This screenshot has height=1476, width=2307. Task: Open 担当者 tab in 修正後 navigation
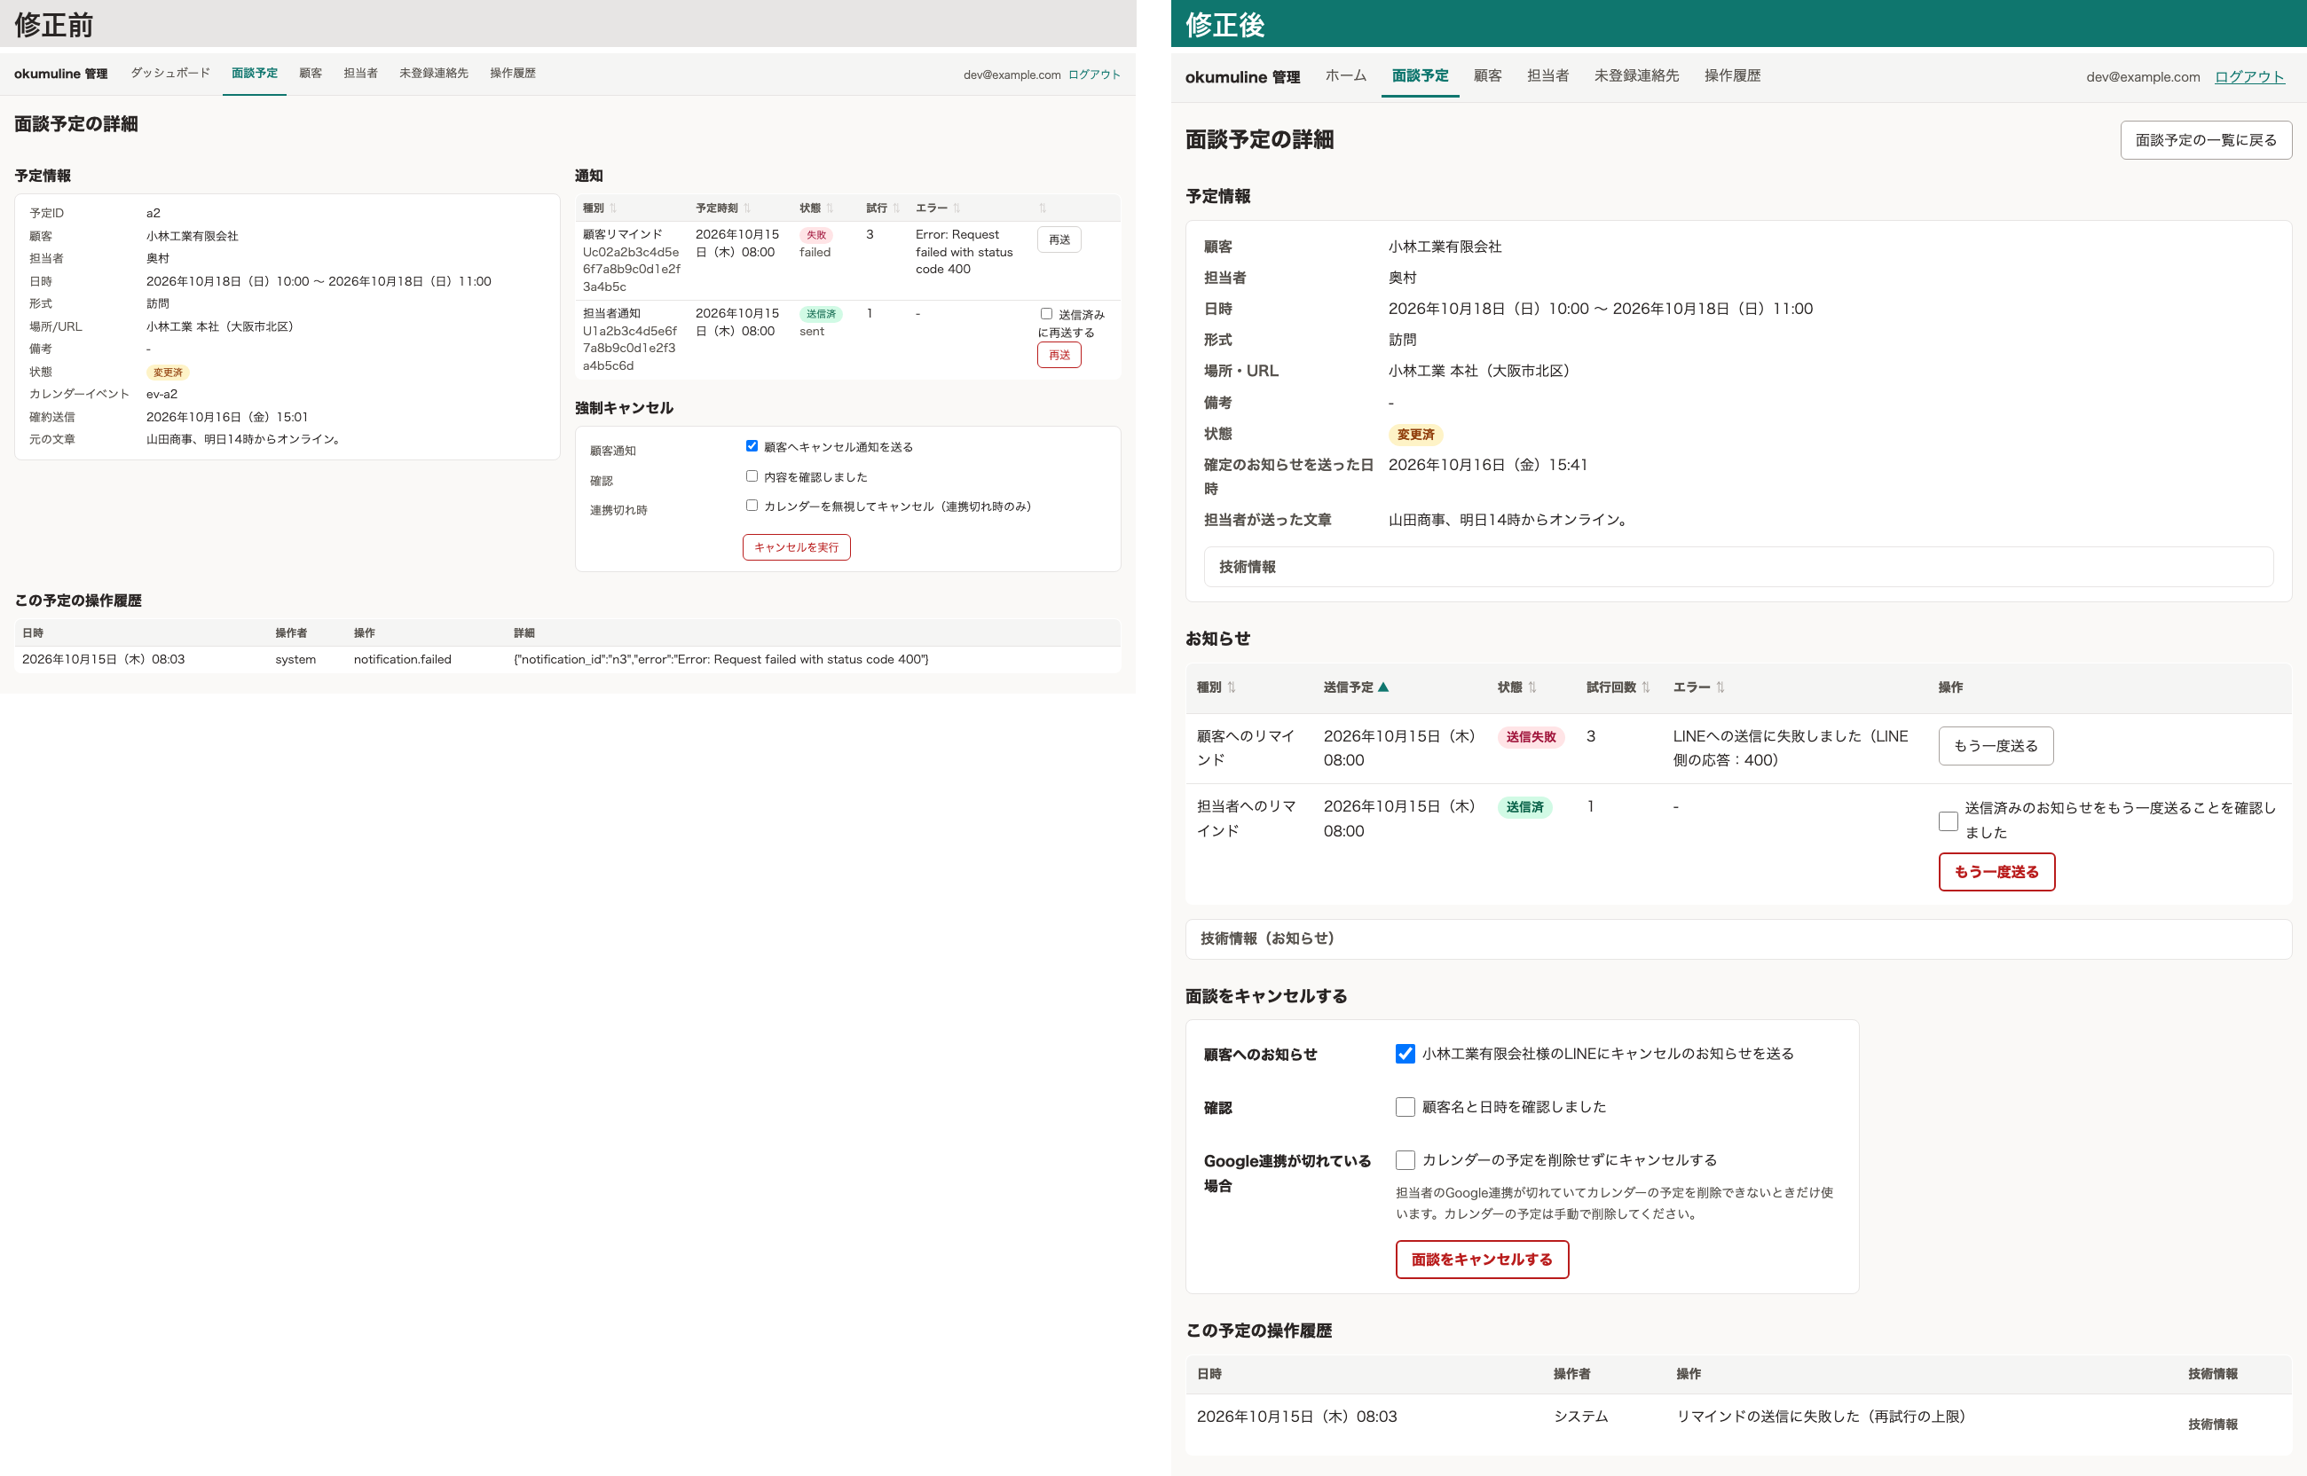(1547, 75)
